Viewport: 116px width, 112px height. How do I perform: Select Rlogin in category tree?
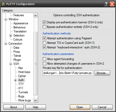click(x=17, y=60)
